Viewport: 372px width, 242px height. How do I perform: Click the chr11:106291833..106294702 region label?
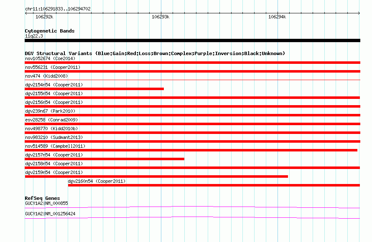tap(58, 9)
